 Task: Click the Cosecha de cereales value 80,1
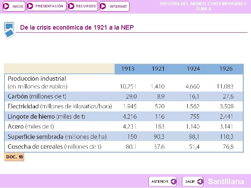[131, 147]
